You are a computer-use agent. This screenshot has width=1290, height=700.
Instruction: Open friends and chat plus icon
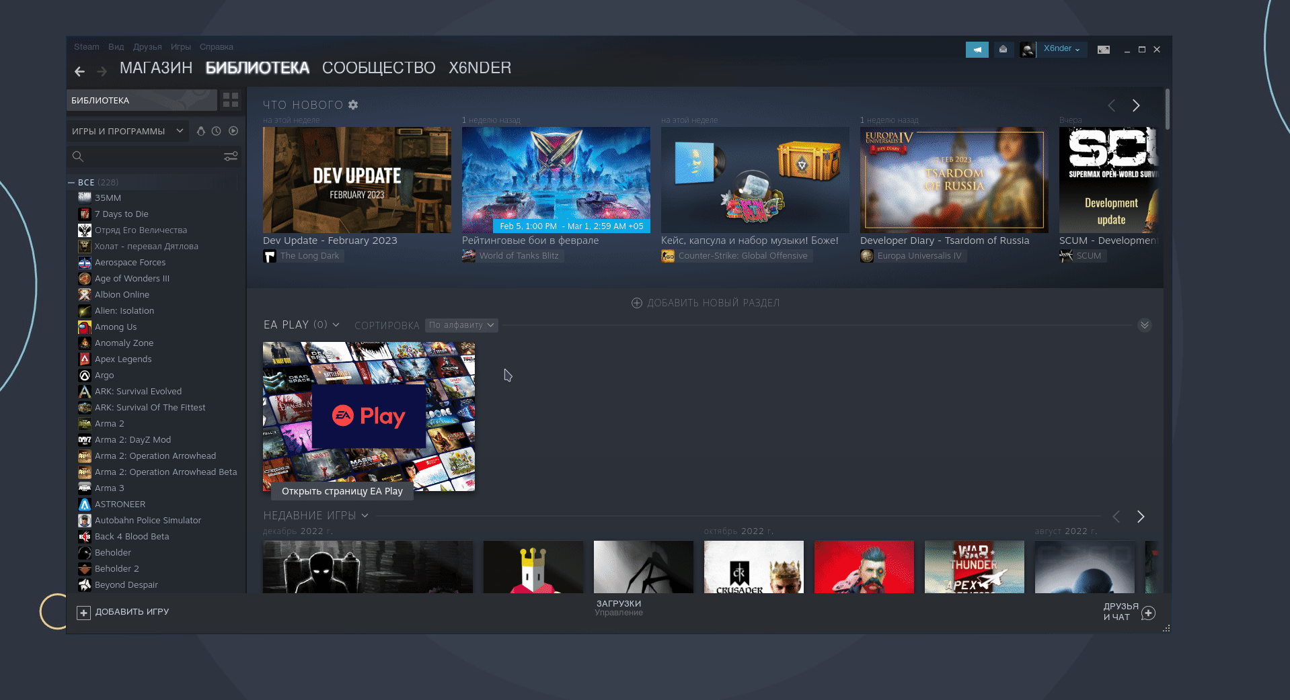point(1148,613)
